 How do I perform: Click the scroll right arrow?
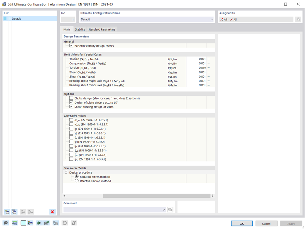coord(213,196)
